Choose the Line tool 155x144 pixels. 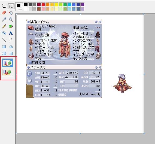(4, 40)
